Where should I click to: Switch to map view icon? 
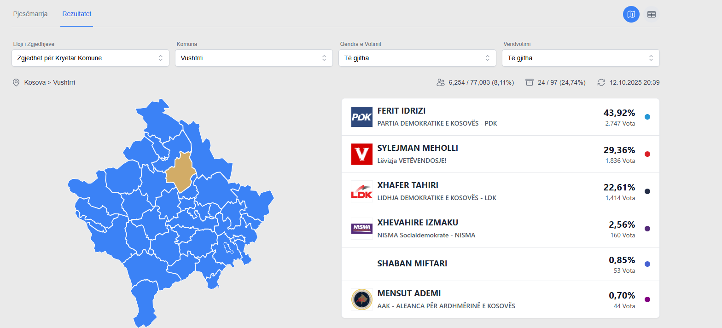(631, 14)
